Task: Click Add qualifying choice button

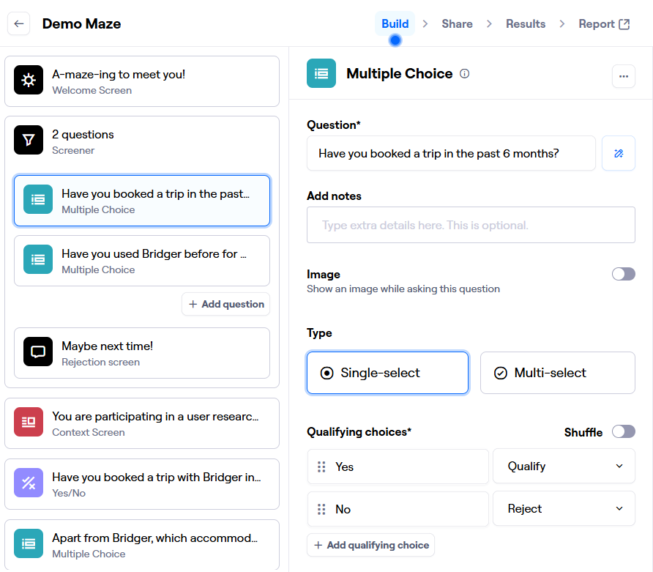Action: 370,545
